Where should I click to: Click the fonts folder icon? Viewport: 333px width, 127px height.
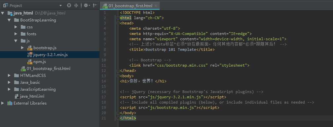click(x=23, y=34)
